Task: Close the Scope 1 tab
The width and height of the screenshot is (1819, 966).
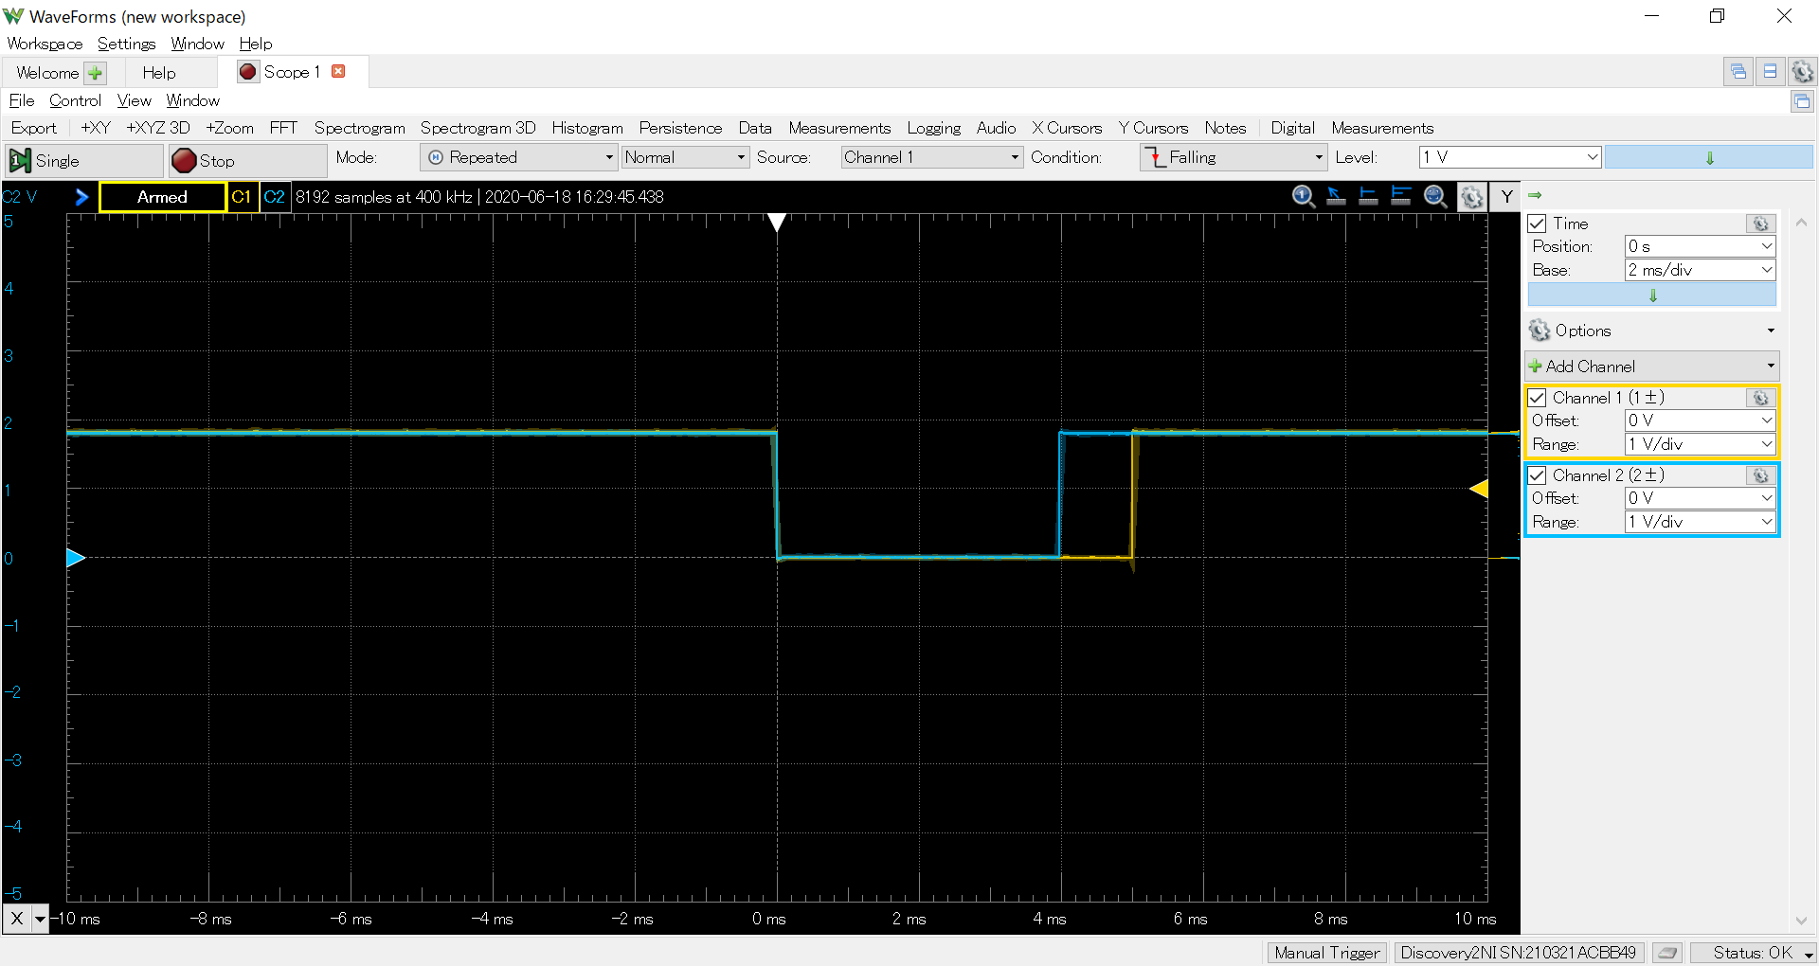Action: [x=338, y=71]
